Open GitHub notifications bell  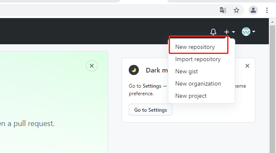pyautogui.click(x=213, y=32)
